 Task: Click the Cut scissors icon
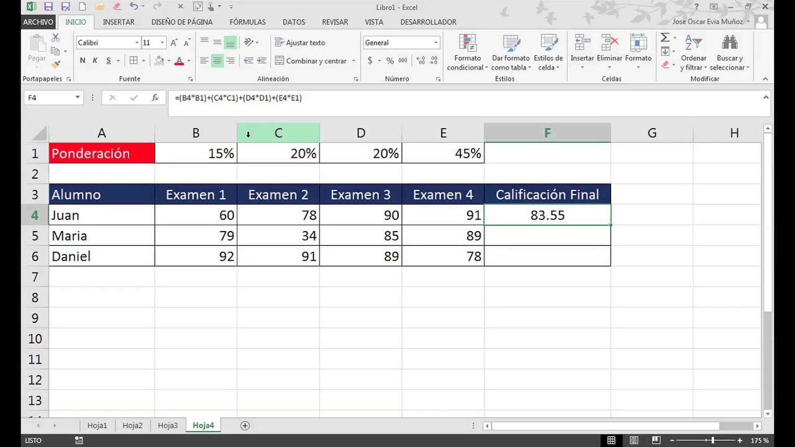pyautogui.click(x=55, y=38)
